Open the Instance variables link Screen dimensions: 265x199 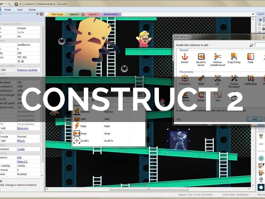[x=27, y=70]
